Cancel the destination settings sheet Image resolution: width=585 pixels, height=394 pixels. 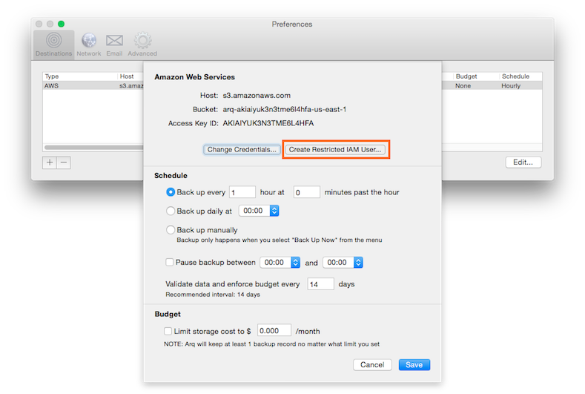[x=372, y=365]
